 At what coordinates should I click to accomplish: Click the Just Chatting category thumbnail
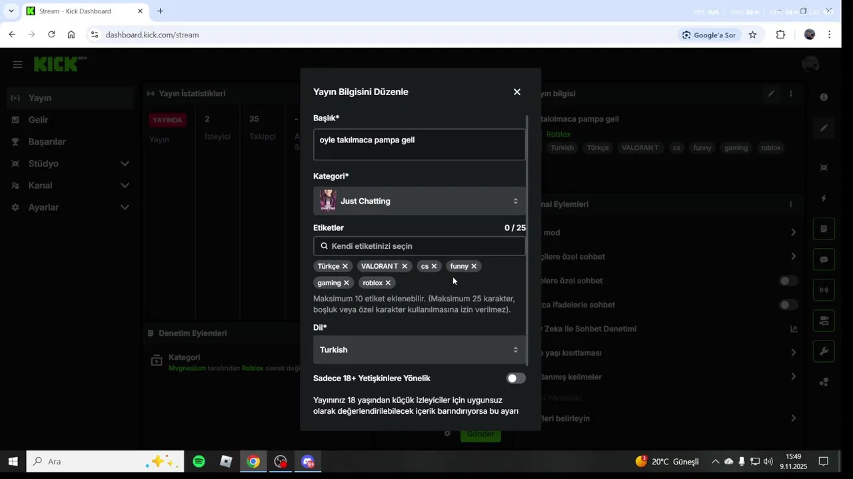click(328, 201)
